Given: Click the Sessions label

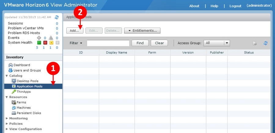Looking at the screenshot, I should [x=16, y=23].
